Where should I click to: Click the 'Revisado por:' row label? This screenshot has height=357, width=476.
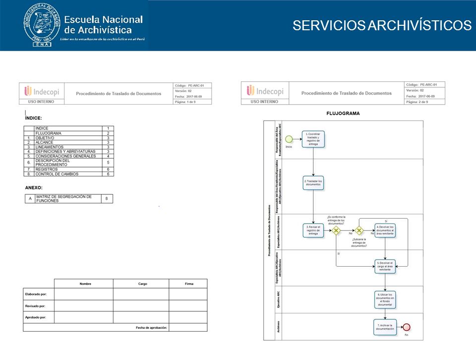[x=35, y=306]
